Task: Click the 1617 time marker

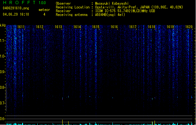Action: (133, 27)
